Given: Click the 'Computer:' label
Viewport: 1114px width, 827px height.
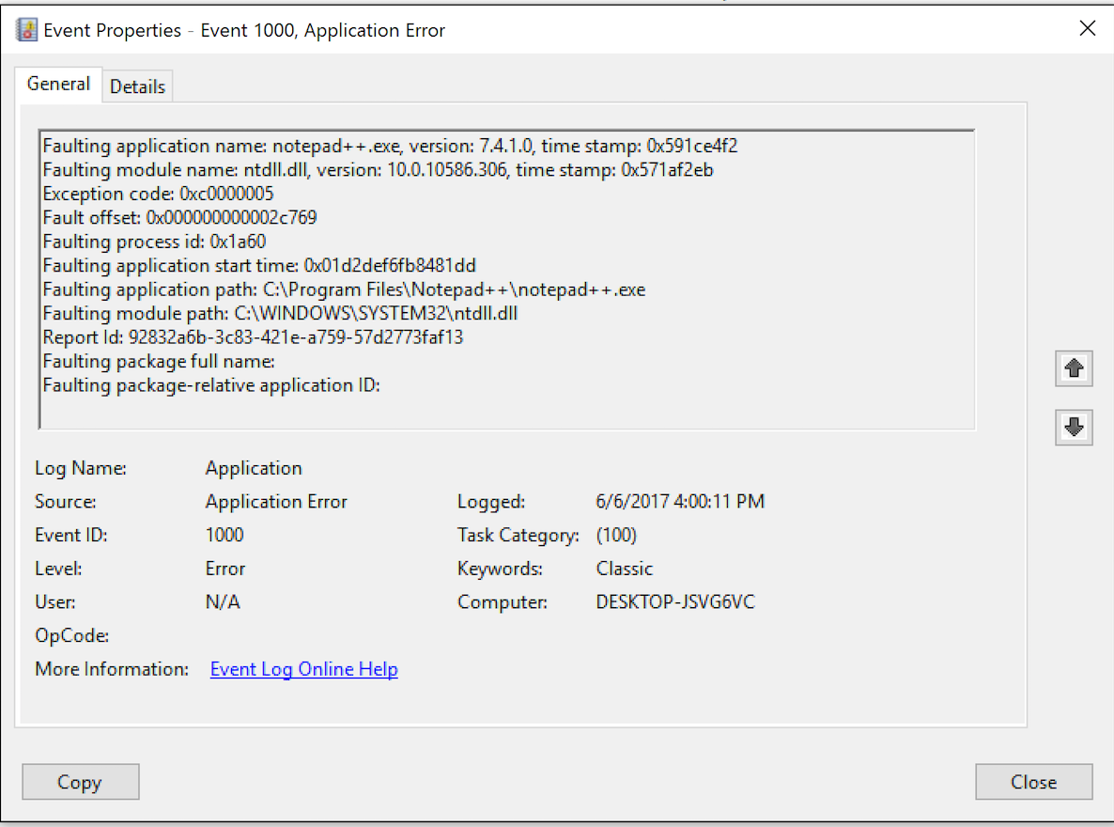Looking at the screenshot, I should tap(503, 601).
